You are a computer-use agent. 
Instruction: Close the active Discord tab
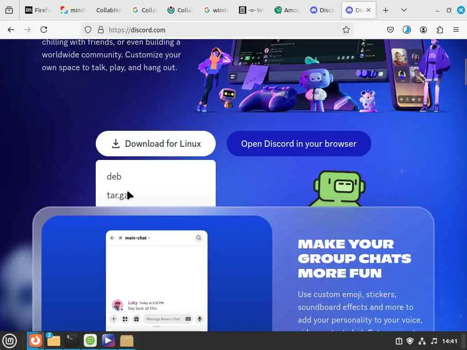tap(368, 10)
